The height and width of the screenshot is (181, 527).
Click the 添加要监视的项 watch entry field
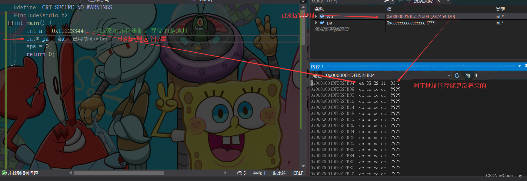(x=349, y=29)
